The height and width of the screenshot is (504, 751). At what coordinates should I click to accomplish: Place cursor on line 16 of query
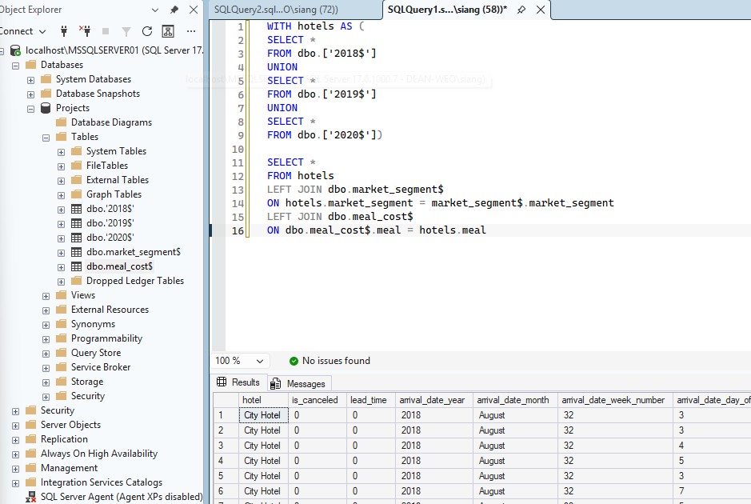point(376,230)
